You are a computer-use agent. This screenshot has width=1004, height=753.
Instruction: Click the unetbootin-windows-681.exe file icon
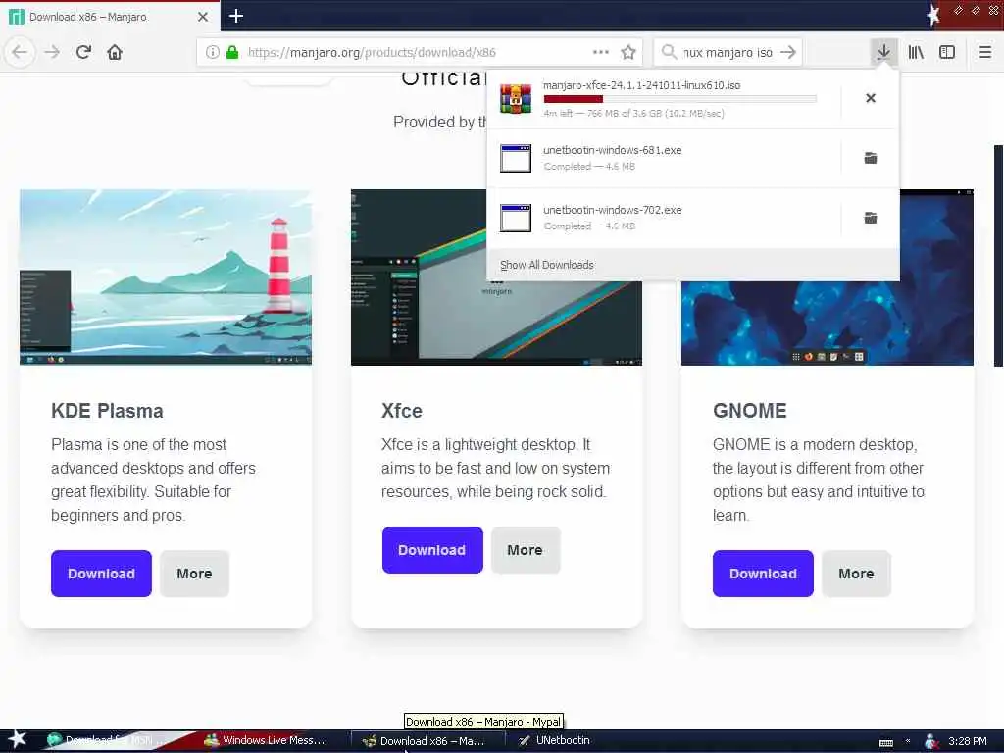tap(516, 158)
